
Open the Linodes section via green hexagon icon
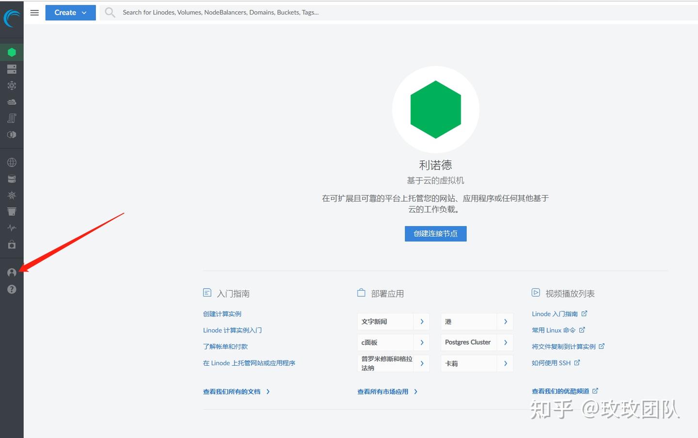click(x=12, y=52)
